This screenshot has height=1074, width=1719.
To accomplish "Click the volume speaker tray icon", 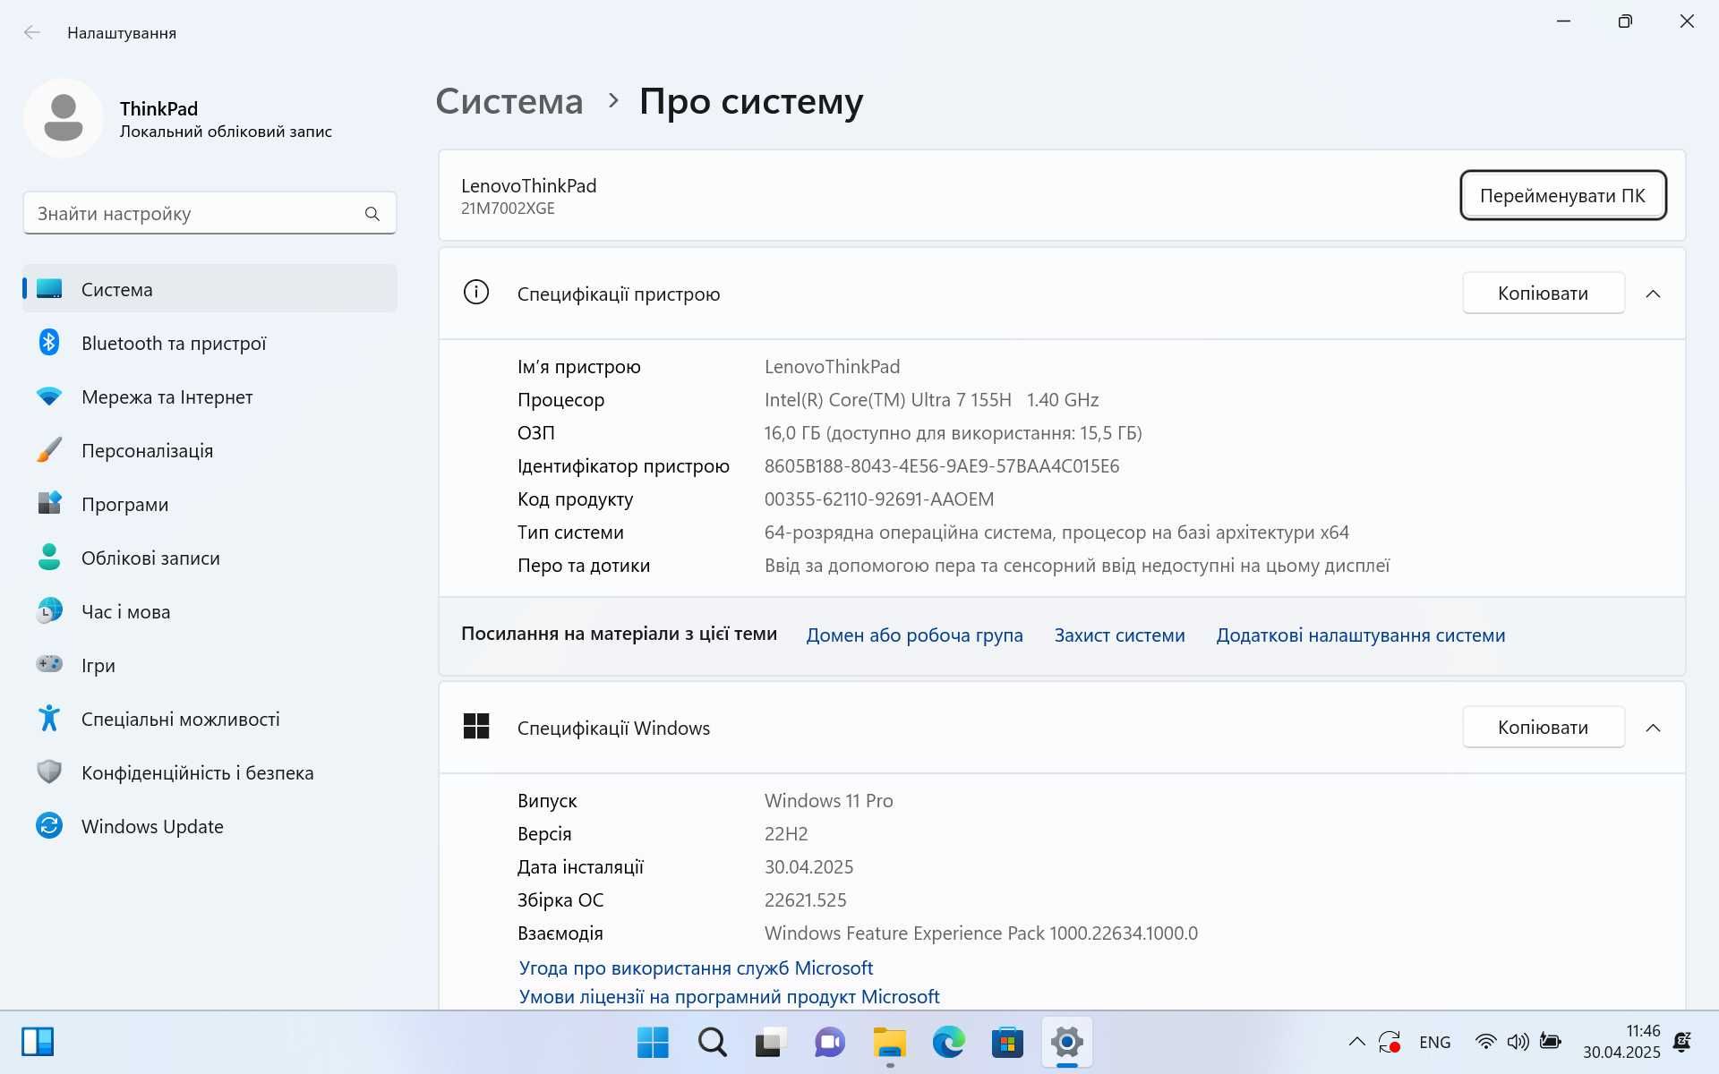I will (1518, 1042).
